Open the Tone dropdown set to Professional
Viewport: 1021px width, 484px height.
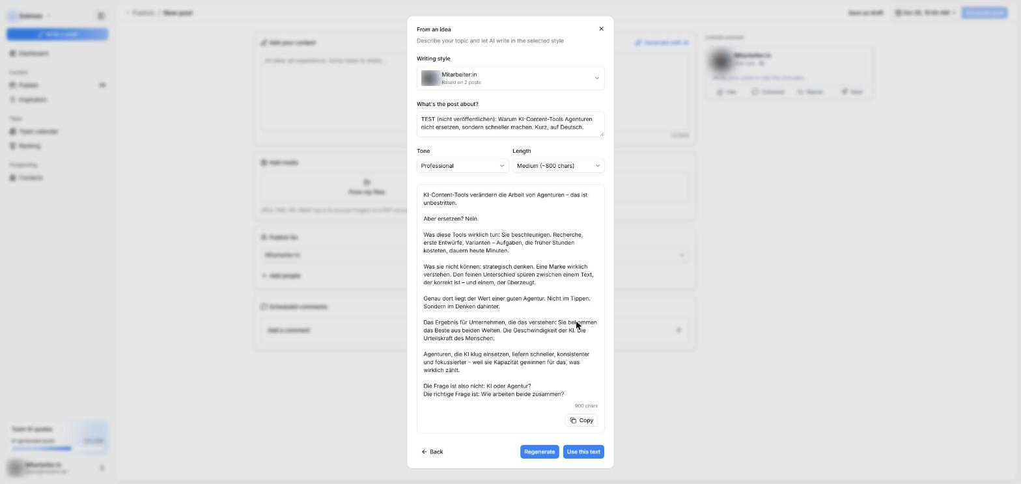[x=462, y=166]
